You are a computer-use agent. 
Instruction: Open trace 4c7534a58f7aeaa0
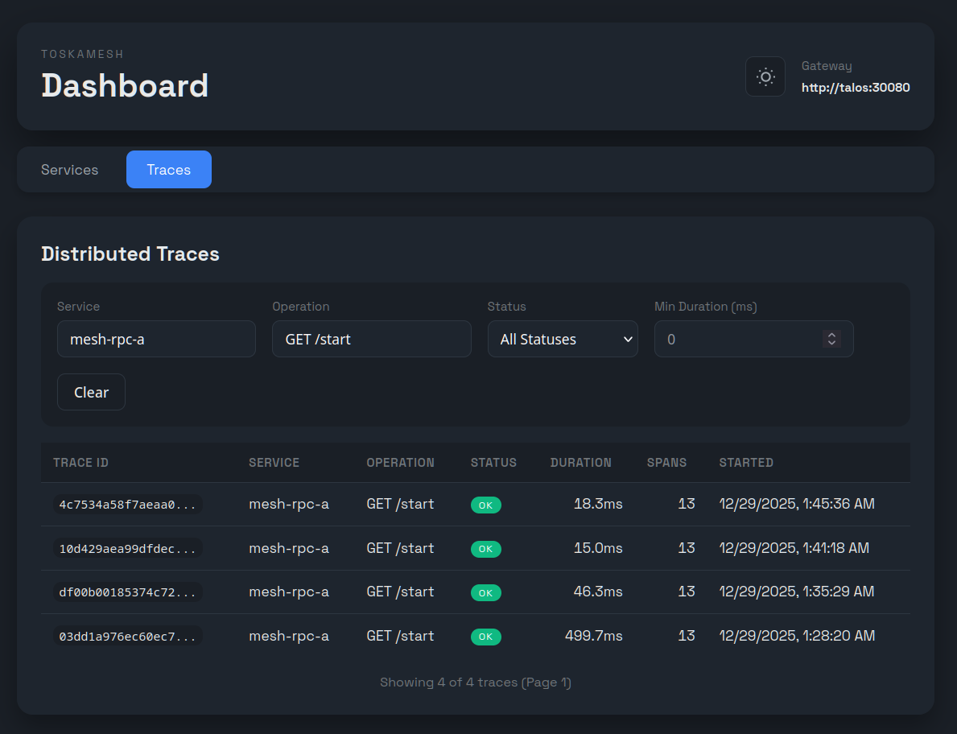[126, 505]
